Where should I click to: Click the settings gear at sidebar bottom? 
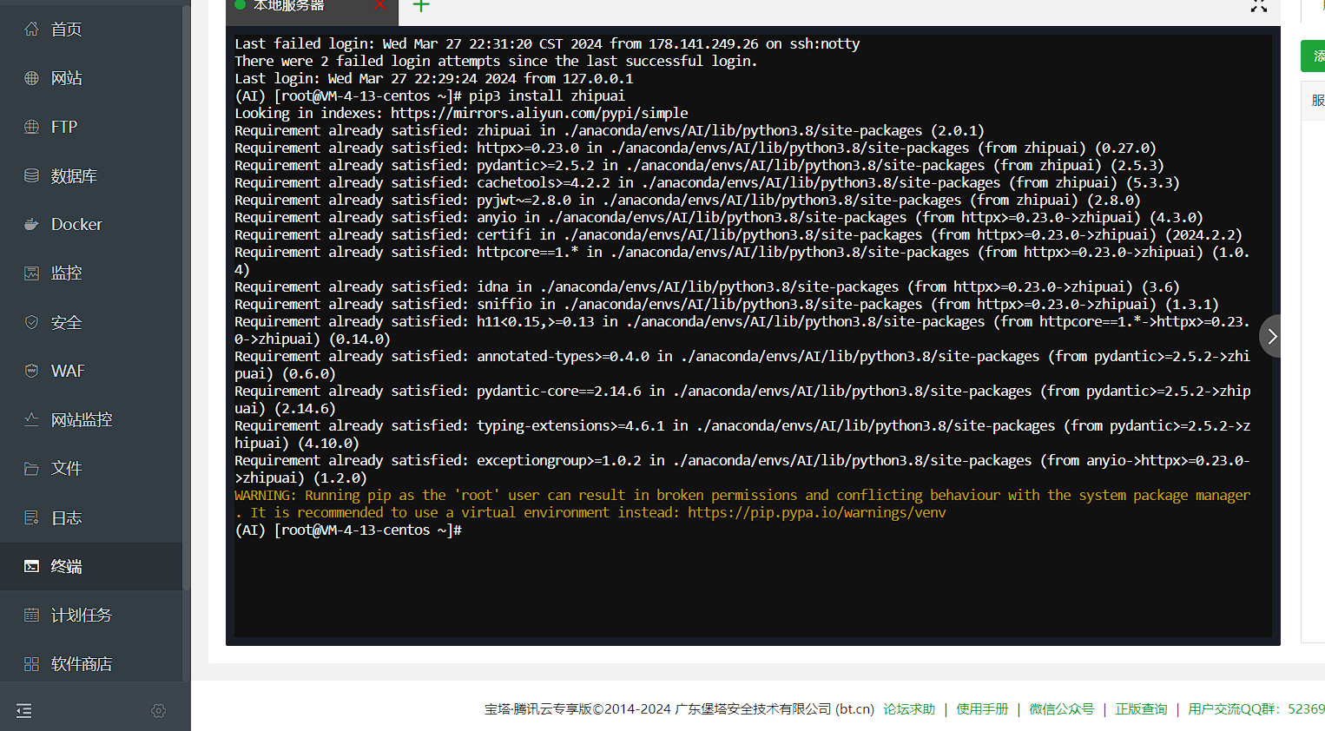pos(159,711)
